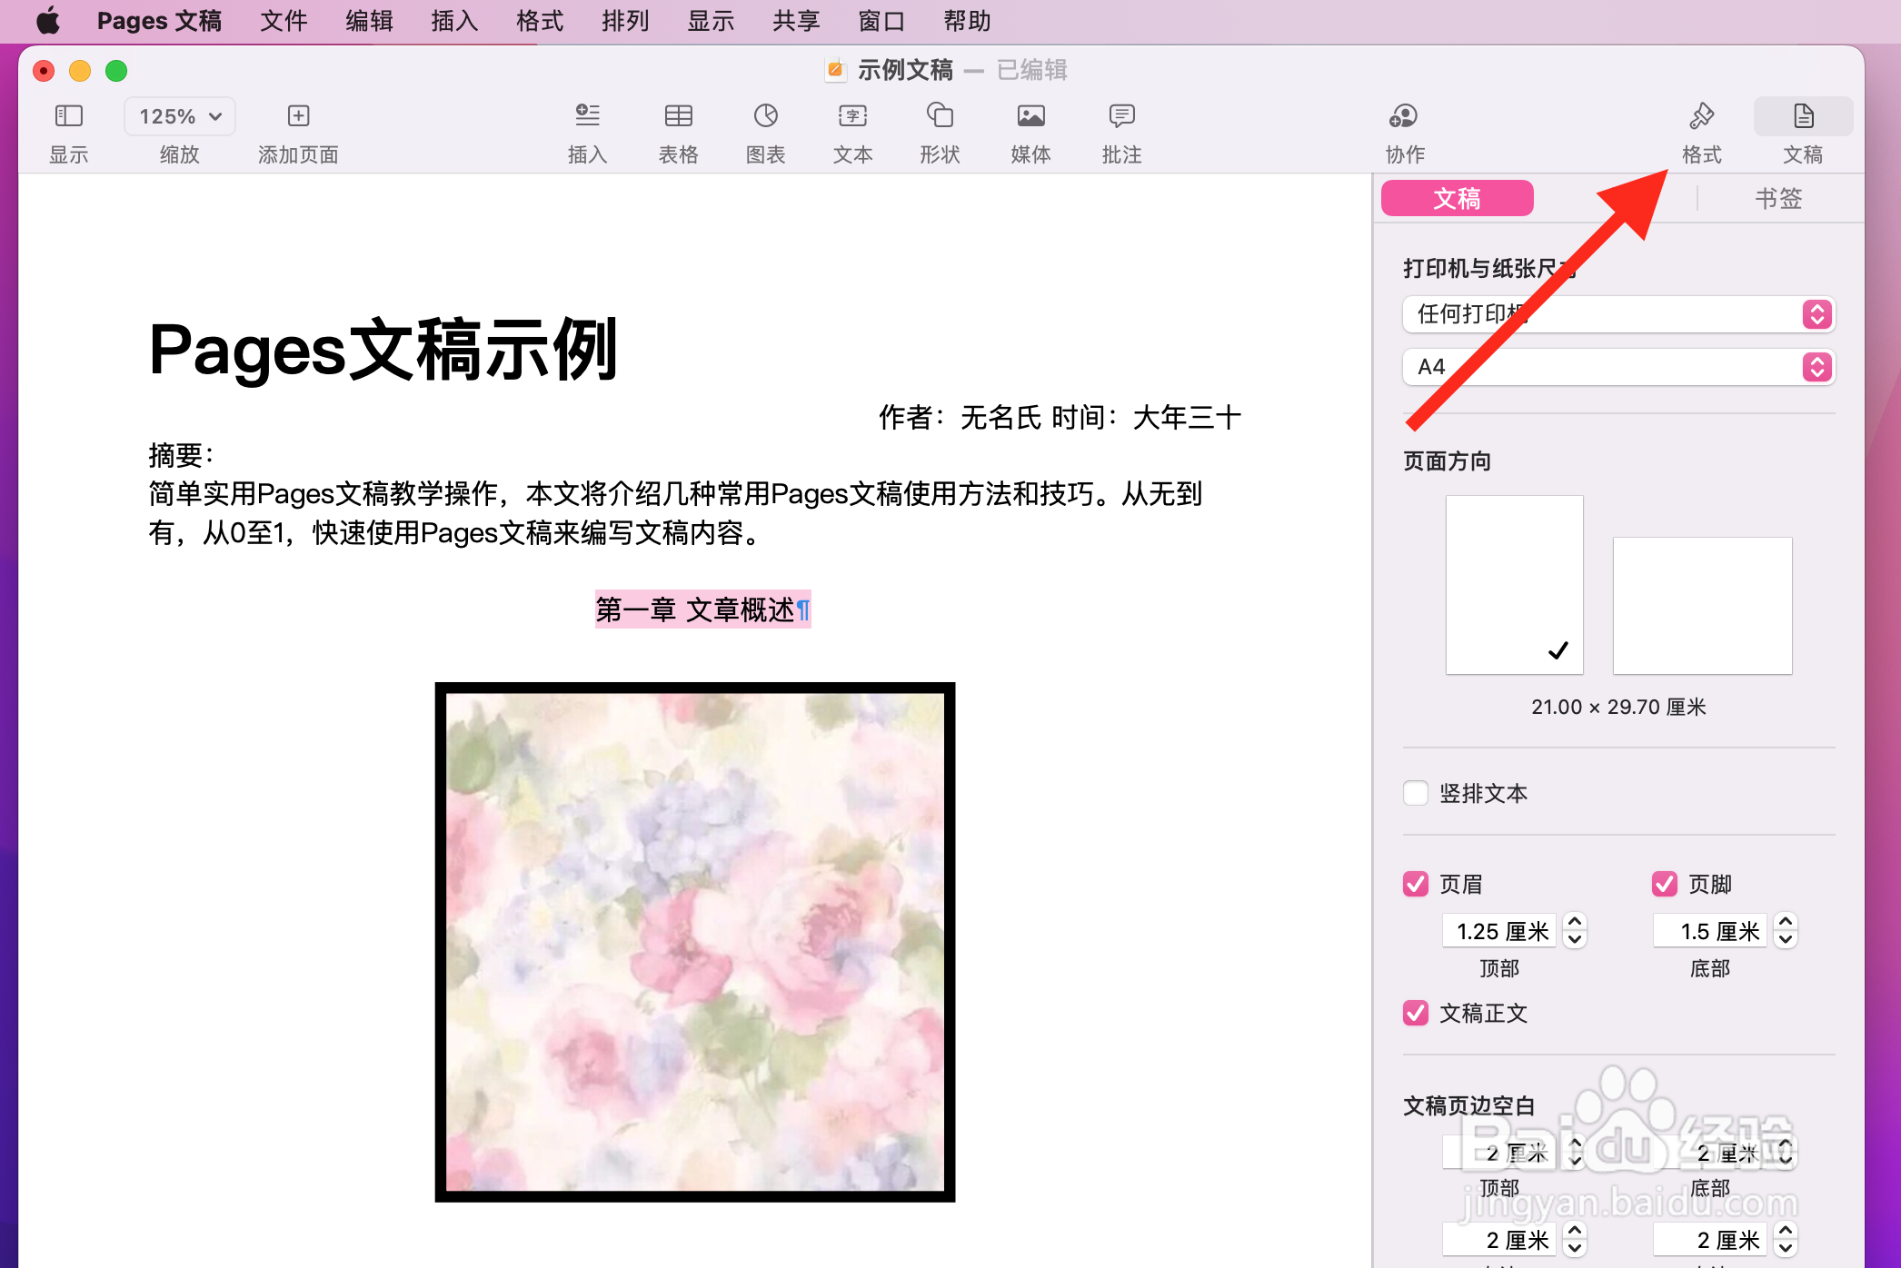Open the 图表 chart icon
This screenshot has height=1268, width=1901.
coord(765,116)
